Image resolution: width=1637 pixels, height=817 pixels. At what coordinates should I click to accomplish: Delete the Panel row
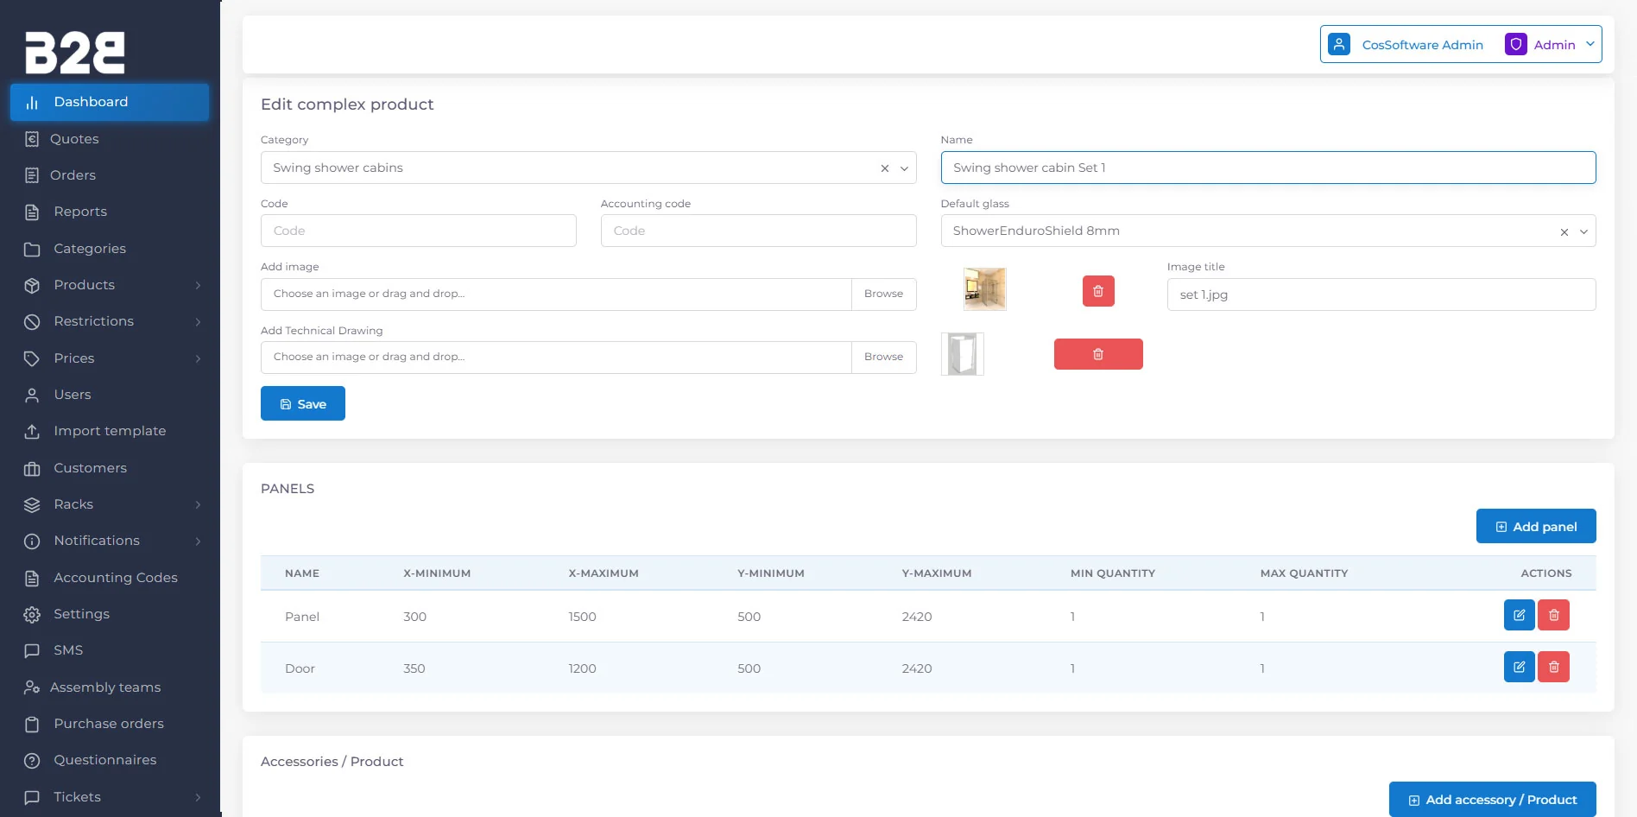(x=1553, y=616)
